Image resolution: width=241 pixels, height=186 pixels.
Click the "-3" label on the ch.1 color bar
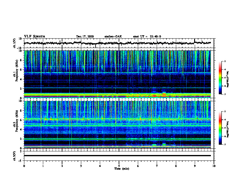224,61
